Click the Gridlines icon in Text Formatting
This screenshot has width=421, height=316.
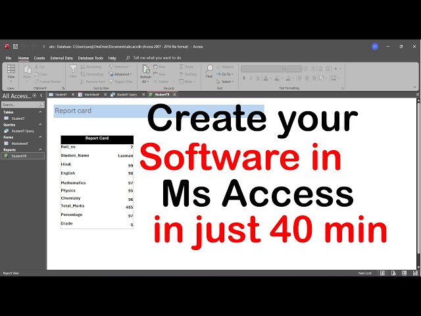[x=334, y=78]
